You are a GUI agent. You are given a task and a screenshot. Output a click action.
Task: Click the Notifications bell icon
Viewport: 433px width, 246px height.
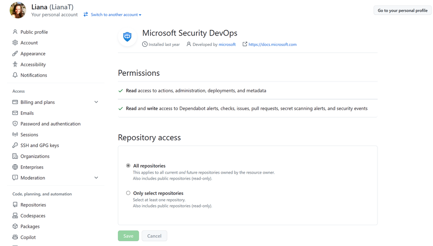click(15, 75)
